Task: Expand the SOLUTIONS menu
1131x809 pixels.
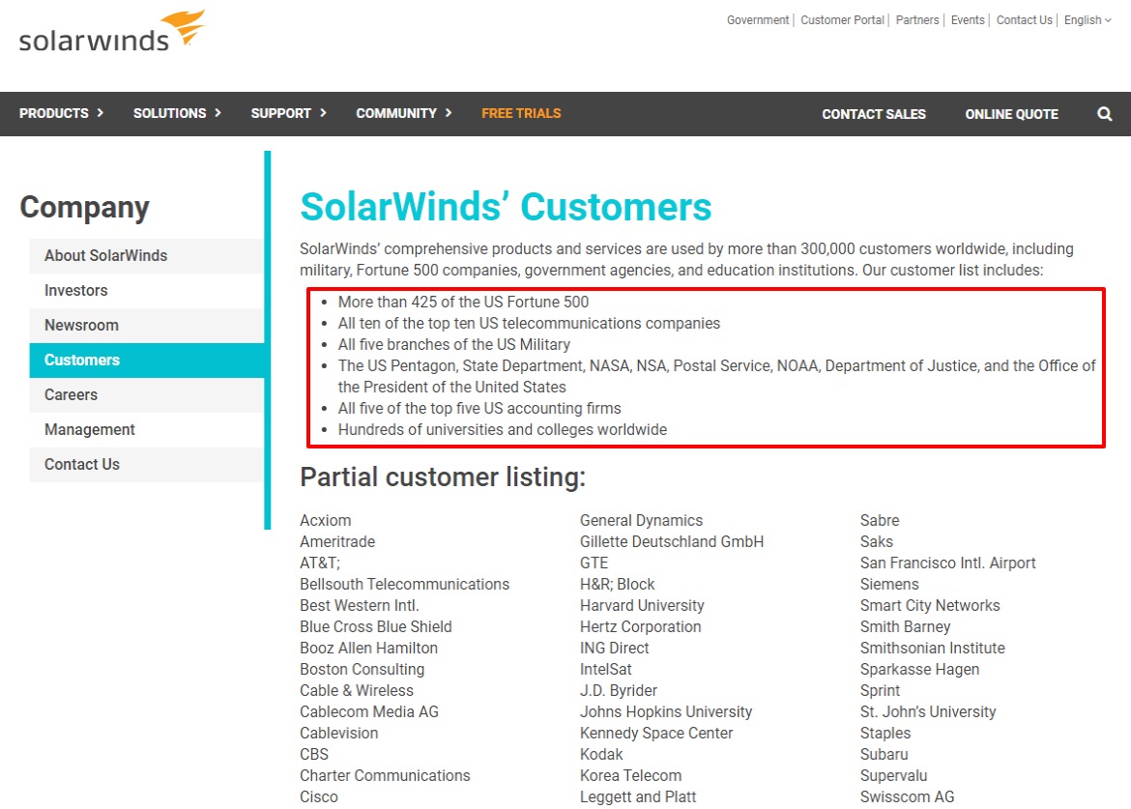Action: point(177,113)
